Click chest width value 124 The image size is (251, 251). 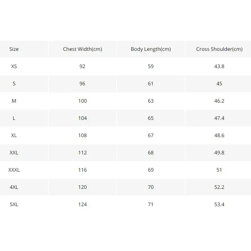pos(83,205)
